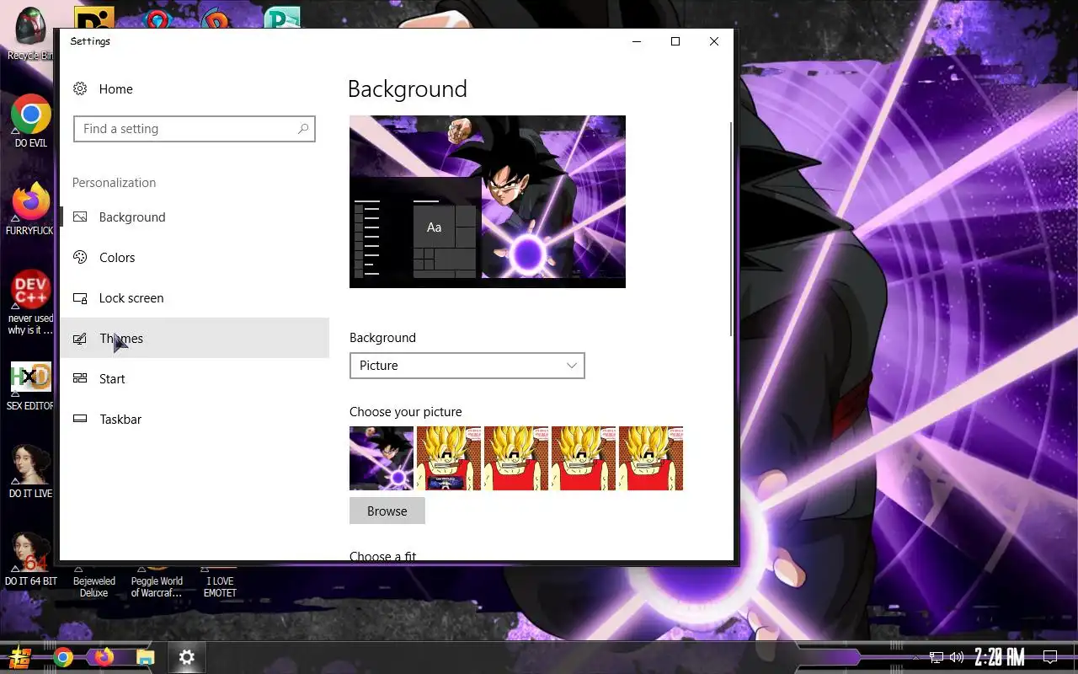Click the Background label above Picture dropdown
The height and width of the screenshot is (674, 1078).
pos(382,338)
